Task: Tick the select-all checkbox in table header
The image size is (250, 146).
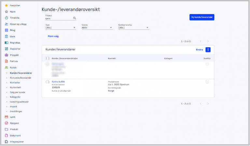Action: (48, 58)
